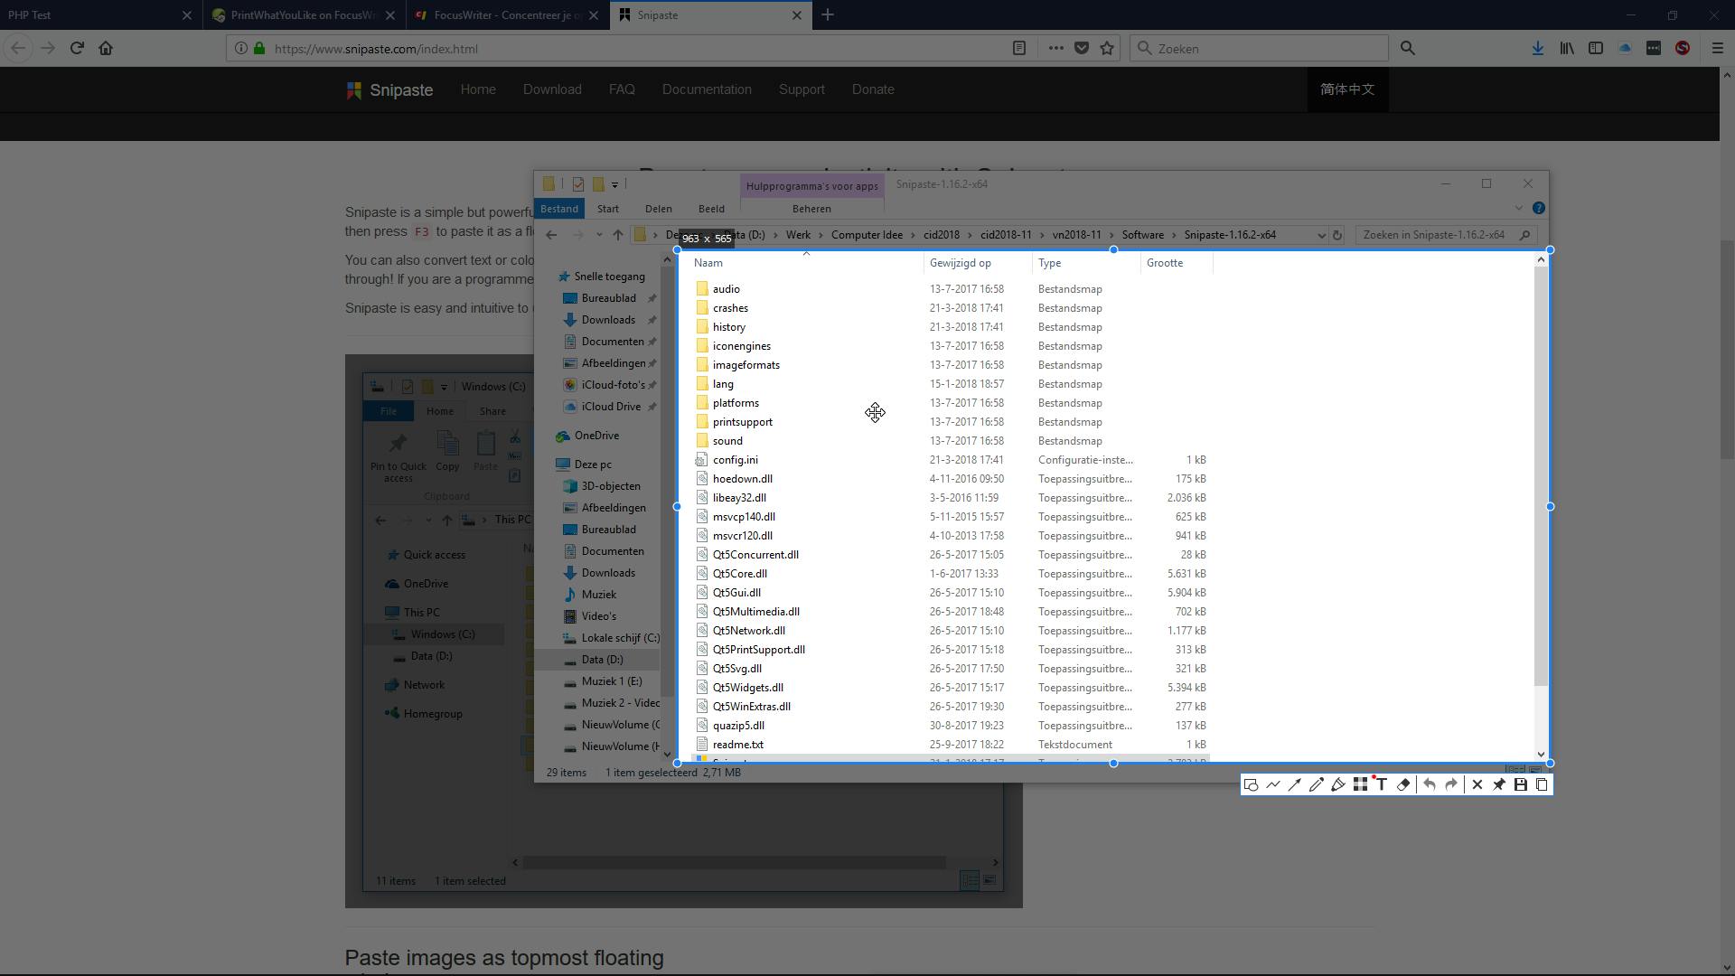Cancel the snip with the X icon
Image resolution: width=1735 pixels, height=976 pixels.
click(1477, 784)
